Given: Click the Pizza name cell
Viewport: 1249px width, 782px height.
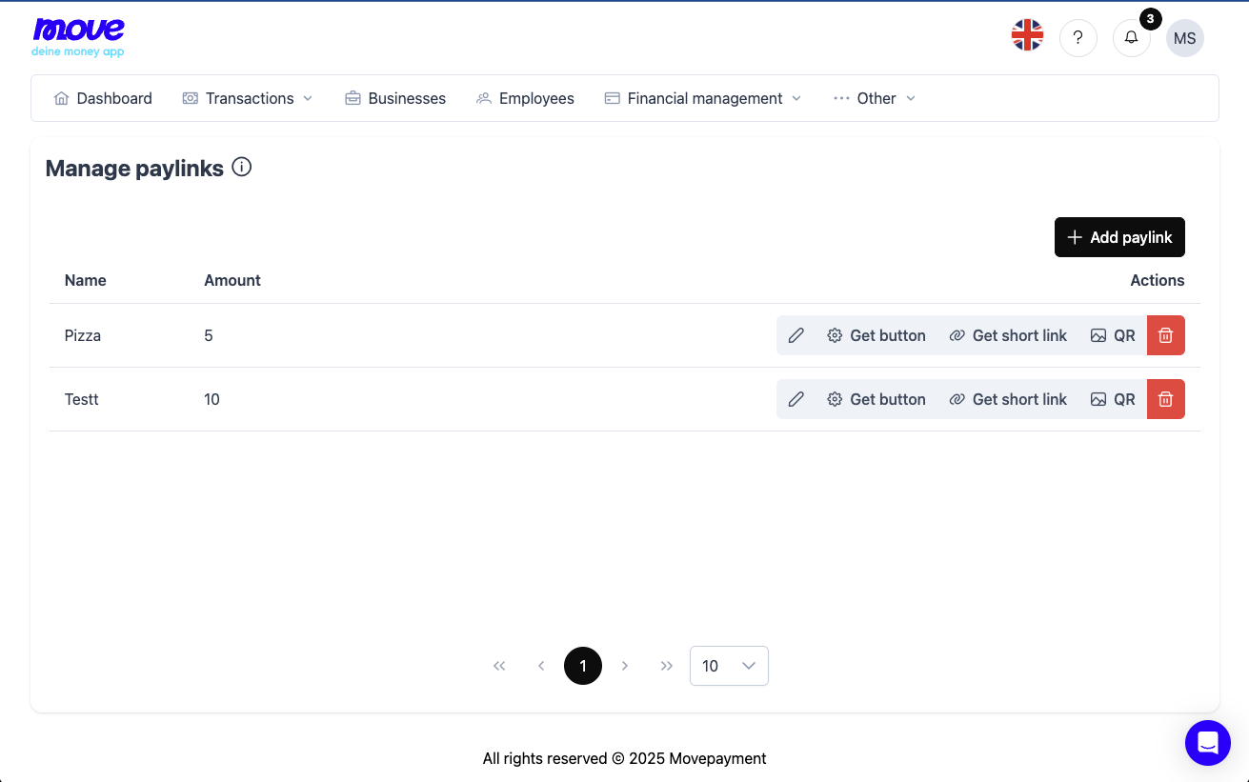Looking at the screenshot, I should point(83,335).
